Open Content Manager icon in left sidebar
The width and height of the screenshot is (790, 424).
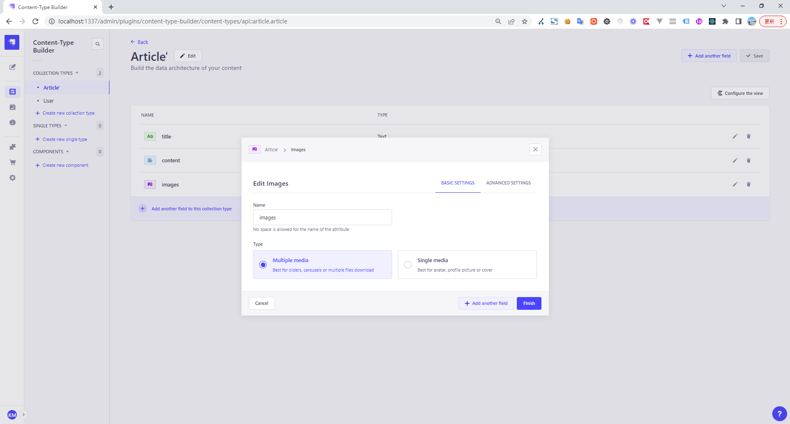tap(12, 67)
